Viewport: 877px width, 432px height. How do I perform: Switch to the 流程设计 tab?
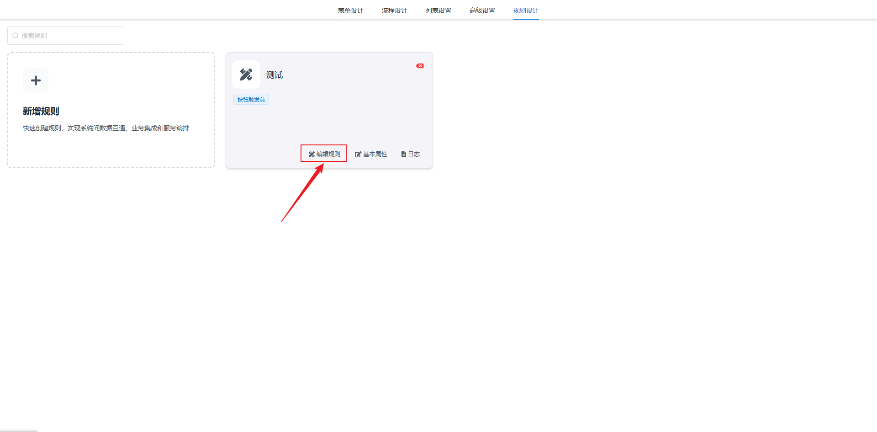click(394, 11)
